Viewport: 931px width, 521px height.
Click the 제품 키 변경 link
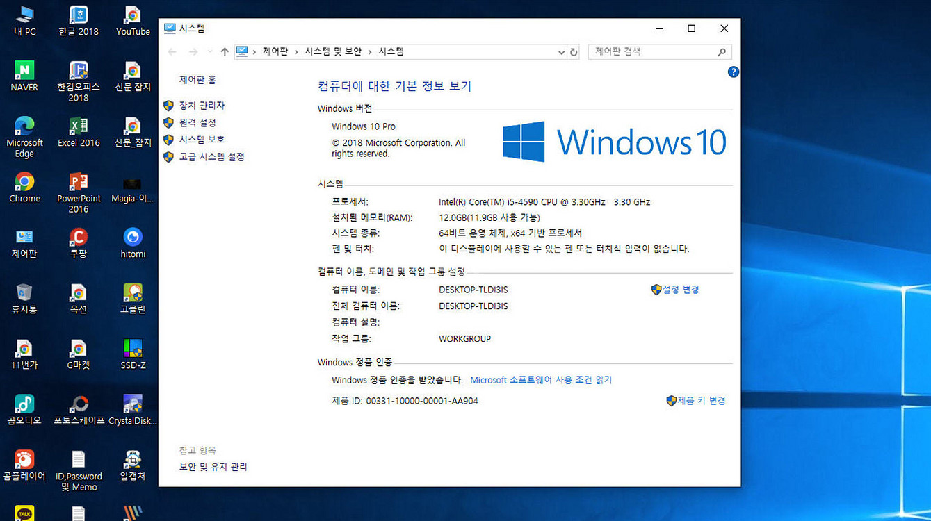click(701, 401)
